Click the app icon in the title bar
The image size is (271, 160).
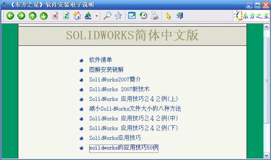5,4
